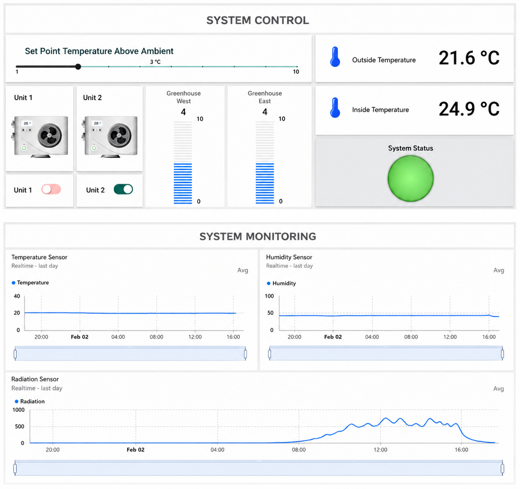Click the green System Status indicator light
The height and width of the screenshot is (489, 520).
[411, 178]
